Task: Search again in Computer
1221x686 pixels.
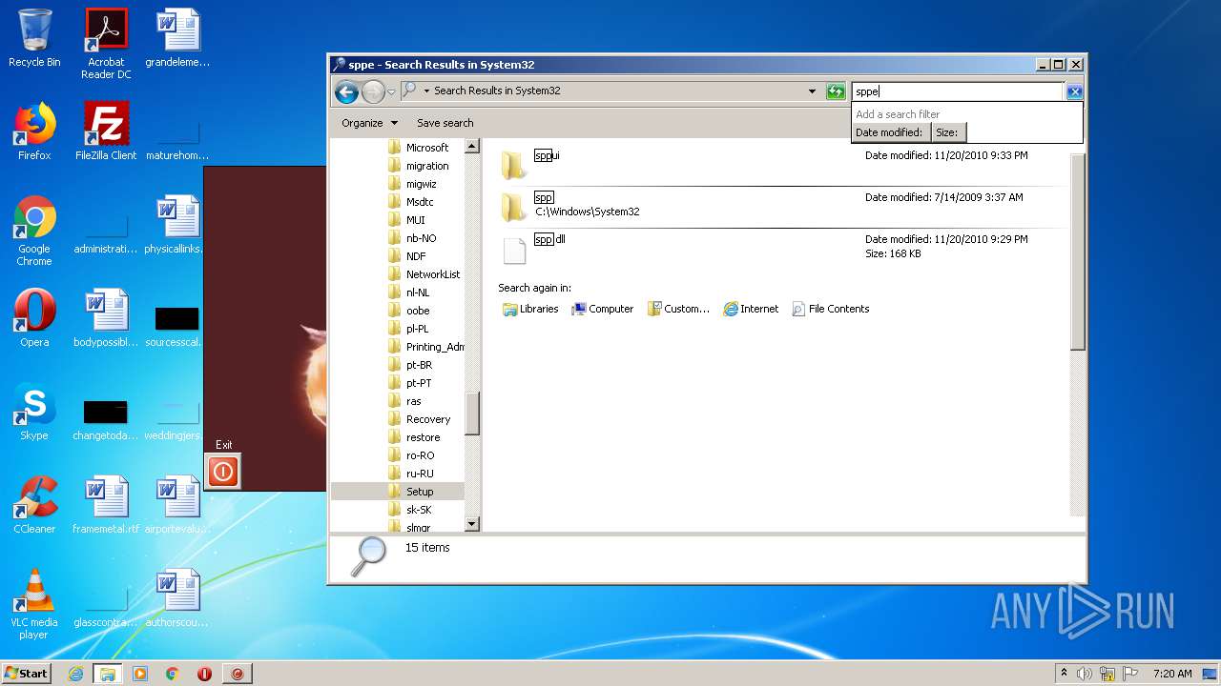Action: [x=602, y=309]
